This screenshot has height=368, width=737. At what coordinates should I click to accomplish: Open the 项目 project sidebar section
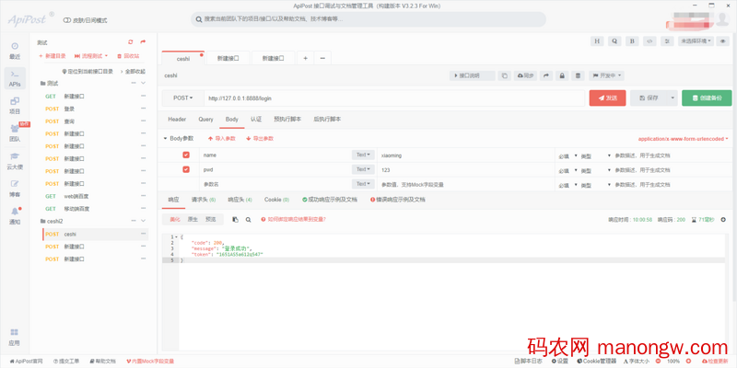(x=15, y=106)
